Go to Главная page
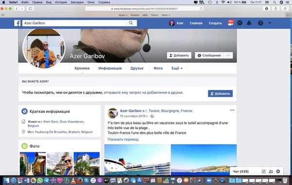 pos(196,23)
